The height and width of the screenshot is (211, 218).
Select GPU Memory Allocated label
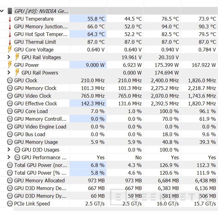(x=39, y=181)
